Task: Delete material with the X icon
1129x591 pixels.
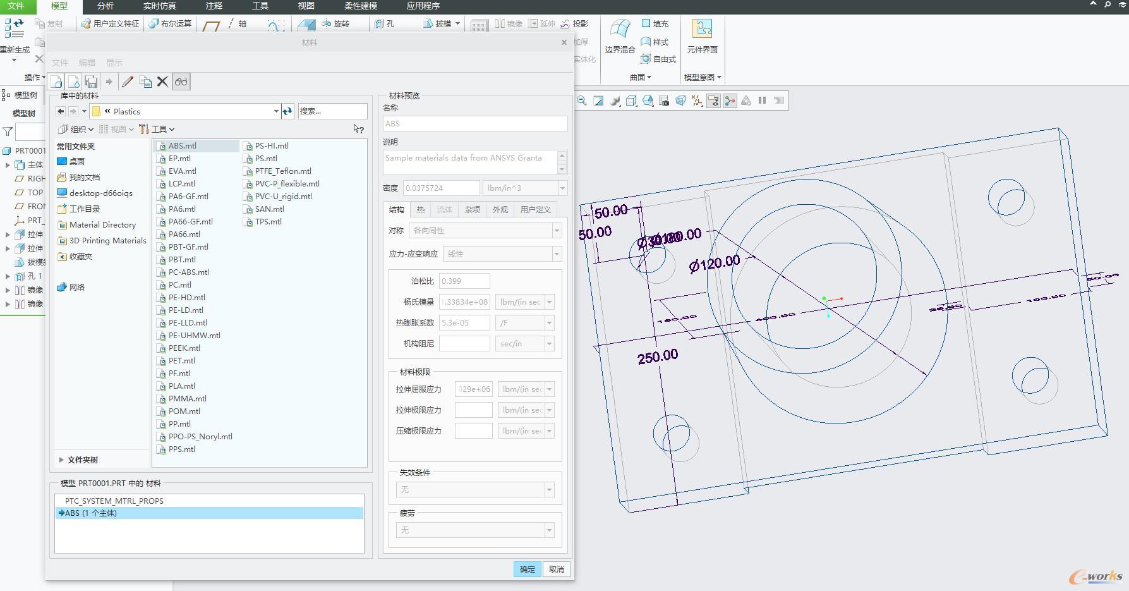Action: click(x=162, y=82)
